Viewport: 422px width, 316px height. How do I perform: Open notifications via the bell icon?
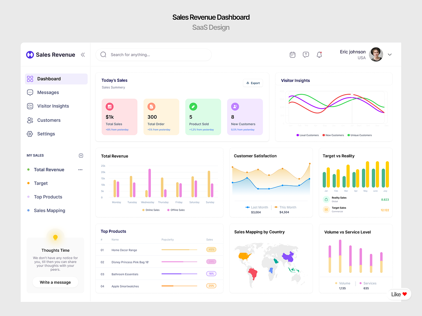click(x=319, y=54)
